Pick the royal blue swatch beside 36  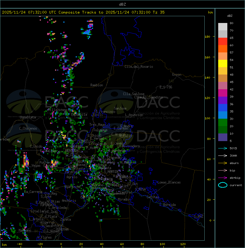(223, 108)
